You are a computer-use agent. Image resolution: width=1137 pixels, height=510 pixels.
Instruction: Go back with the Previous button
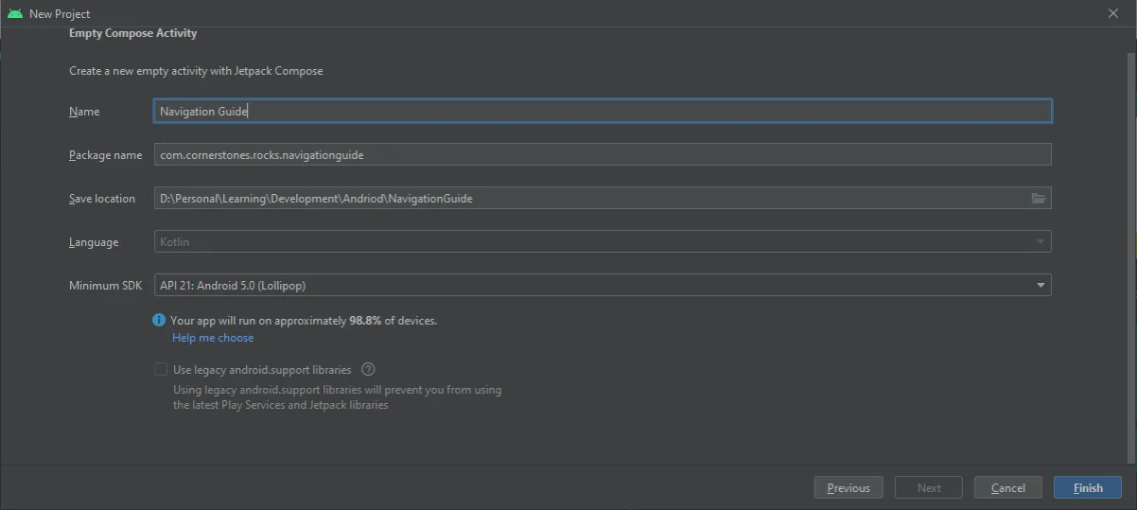tap(848, 488)
